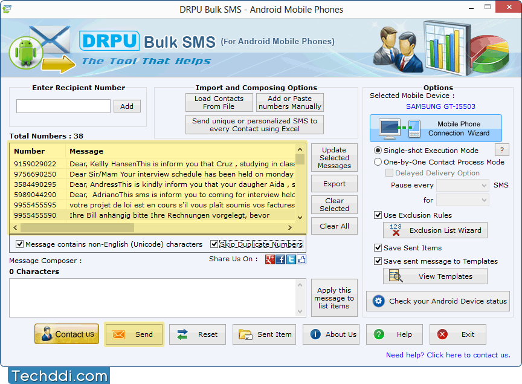Click the Google Plus share icon

(x=269, y=259)
